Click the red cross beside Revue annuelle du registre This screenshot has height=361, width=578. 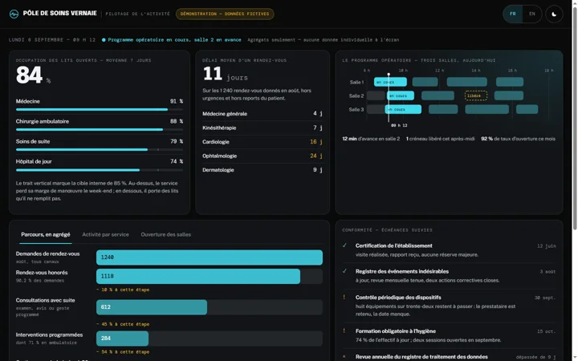pyautogui.click(x=344, y=356)
